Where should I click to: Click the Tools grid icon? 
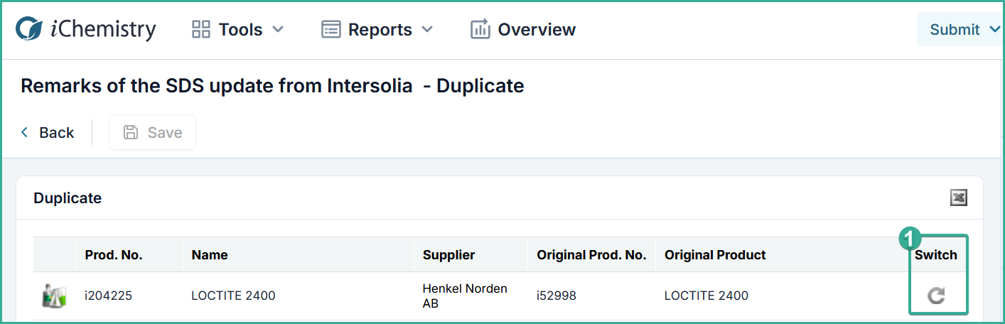tap(201, 30)
